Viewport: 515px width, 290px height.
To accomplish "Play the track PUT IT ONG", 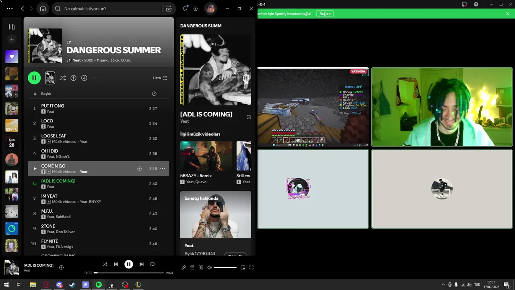I will [x=99, y=108].
